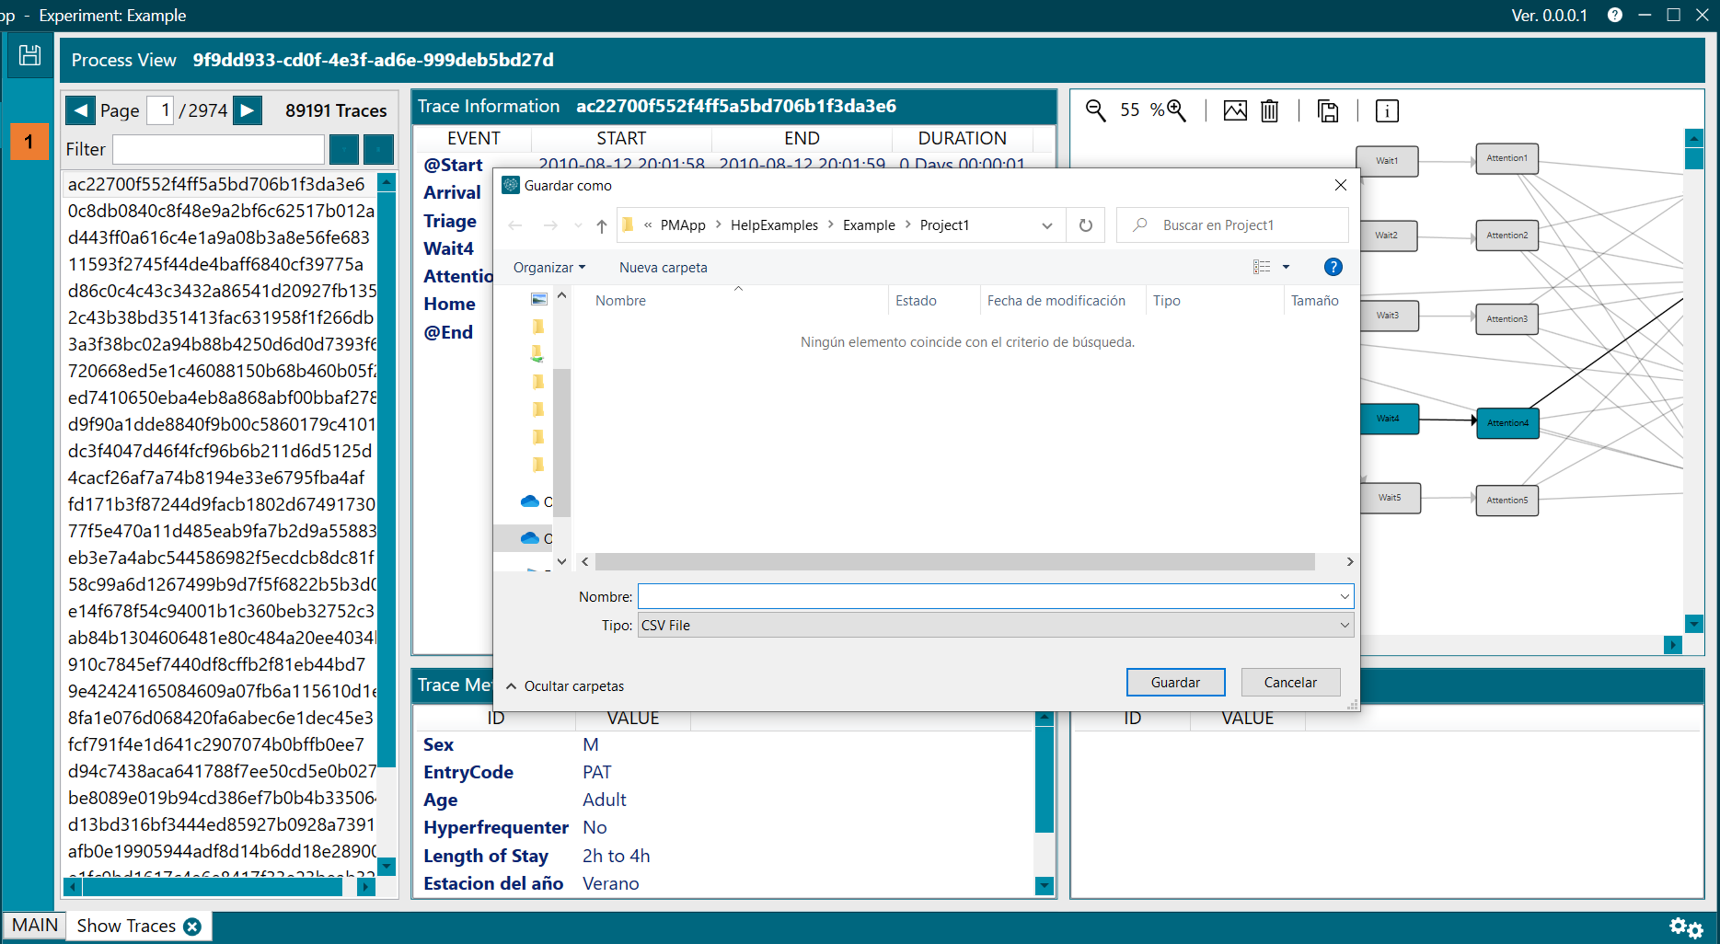Click the Home event row
1720x944 pixels.
pyautogui.click(x=449, y=303)
